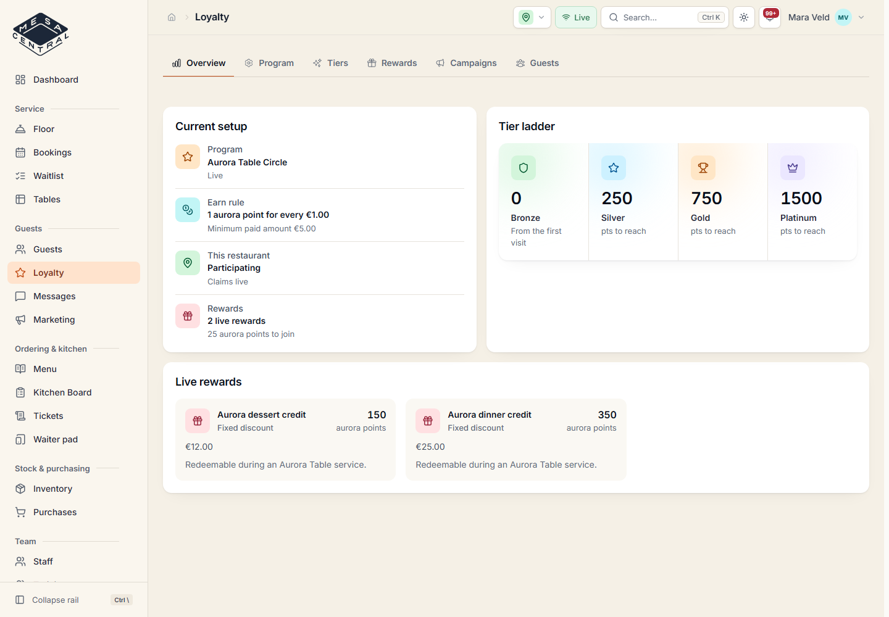The width and height of the screenshot is (889, 617).
Task: Go to Floor in the sidebar
Action: 73,129
